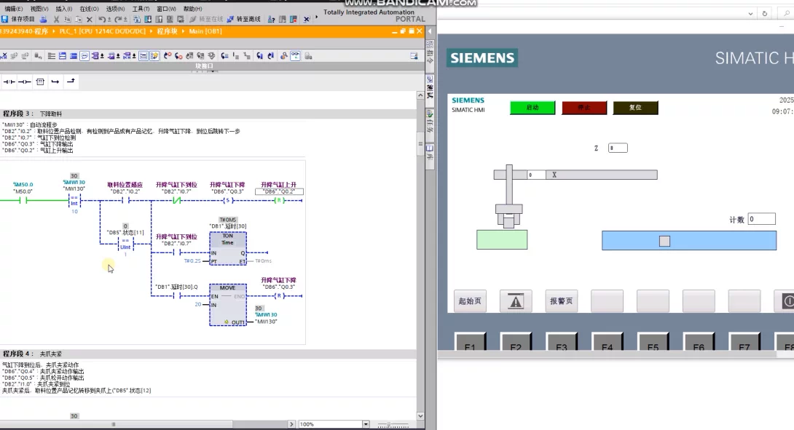The image size is (794, 430).
Task: Click the F1 function key on HMI
Action: point(471,342)
